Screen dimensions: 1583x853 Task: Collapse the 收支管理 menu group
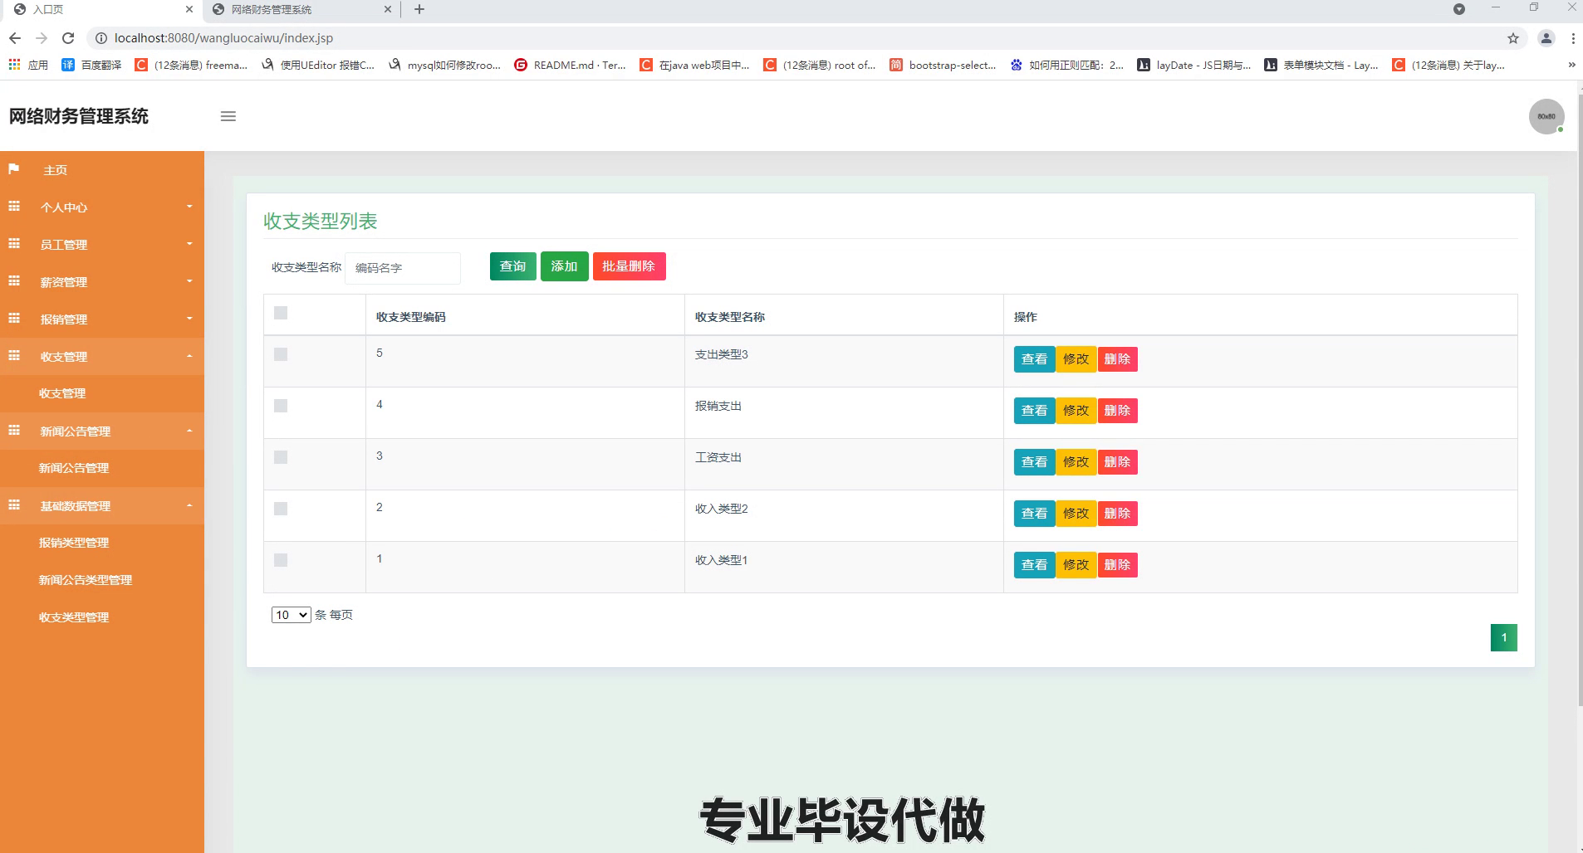tap(102, 356)
